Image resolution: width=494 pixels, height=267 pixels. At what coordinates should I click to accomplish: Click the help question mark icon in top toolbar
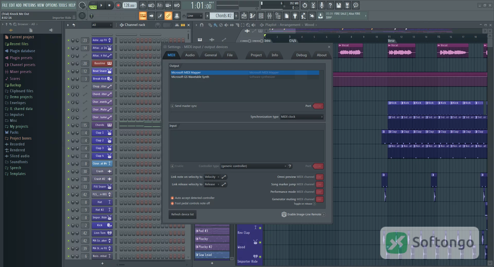[330, 5]
